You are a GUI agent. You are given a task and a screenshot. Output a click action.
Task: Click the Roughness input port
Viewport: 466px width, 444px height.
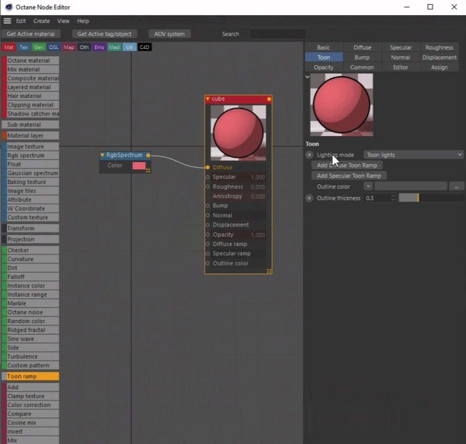(208, 187)
